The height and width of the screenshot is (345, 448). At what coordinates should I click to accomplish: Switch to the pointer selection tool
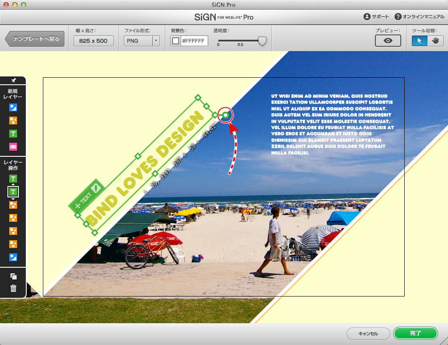pos(420,41)
